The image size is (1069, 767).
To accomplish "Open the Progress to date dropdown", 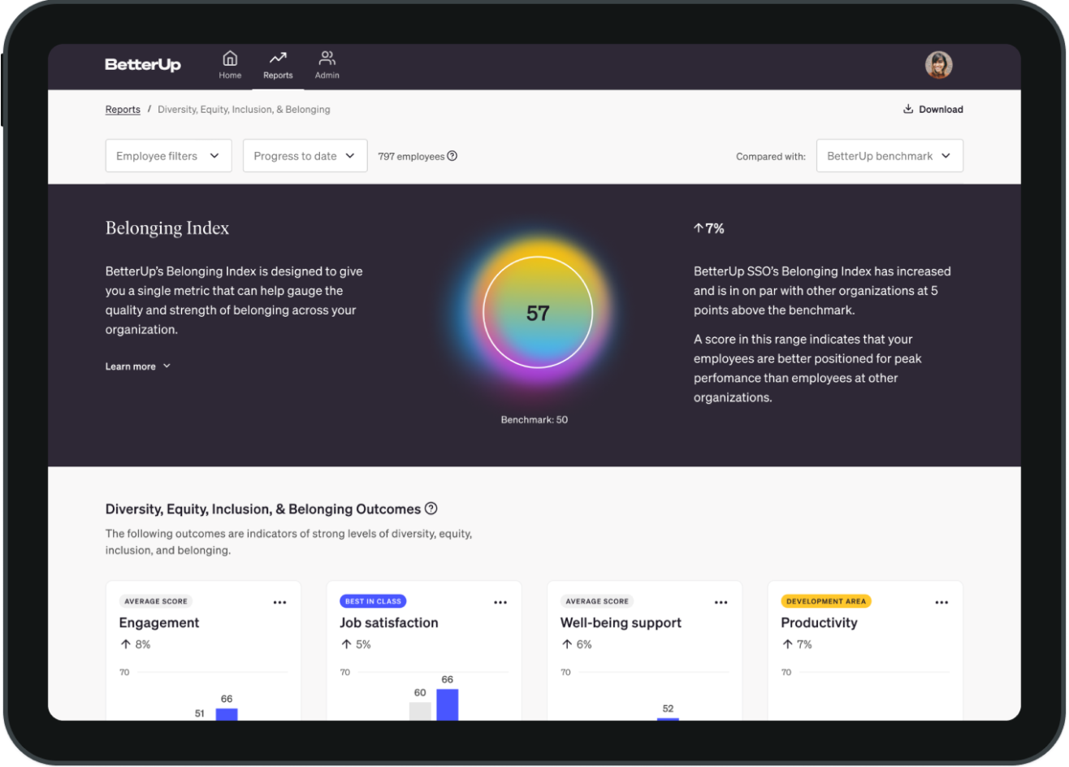I will (x=305, y=156).
